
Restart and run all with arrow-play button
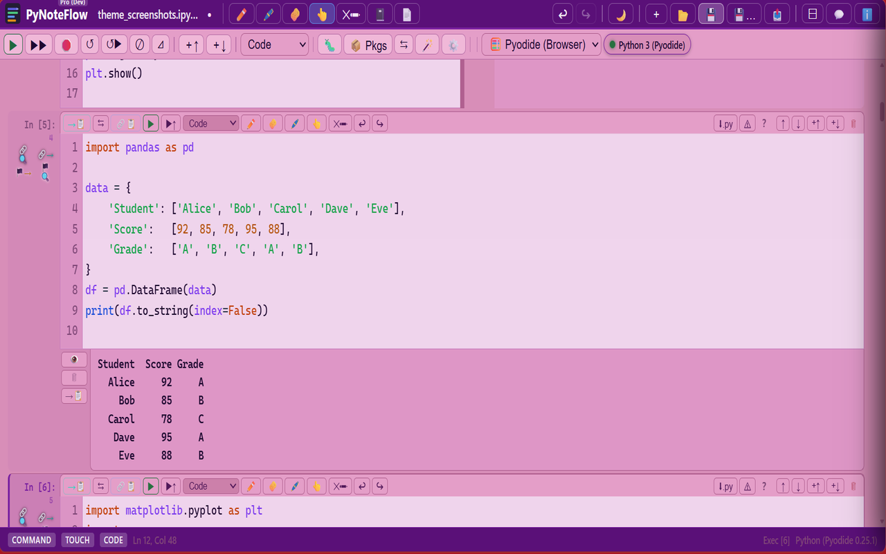tap(114, 45)
